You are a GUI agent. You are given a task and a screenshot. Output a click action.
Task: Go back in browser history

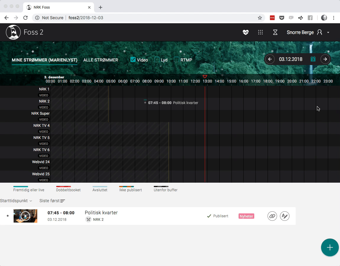[x=7, y=18]
